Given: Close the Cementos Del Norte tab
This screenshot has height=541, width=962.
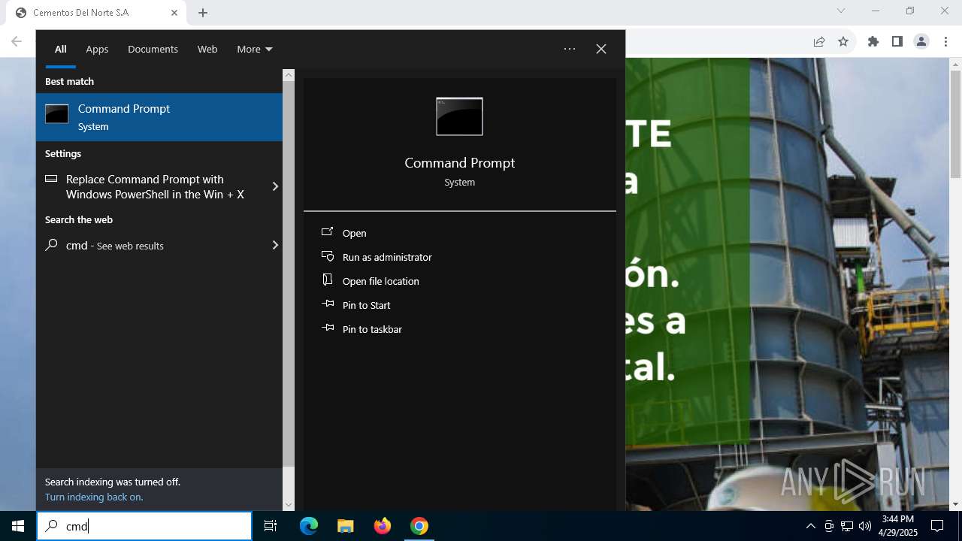Looking at the screenshot, I should click(174, 13).
